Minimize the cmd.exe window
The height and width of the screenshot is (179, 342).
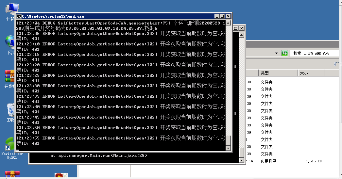coord(217,16)
